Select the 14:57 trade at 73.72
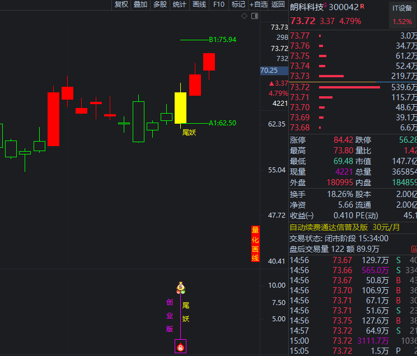The height and width of the screenshot is (356, 417). point(353,331)
